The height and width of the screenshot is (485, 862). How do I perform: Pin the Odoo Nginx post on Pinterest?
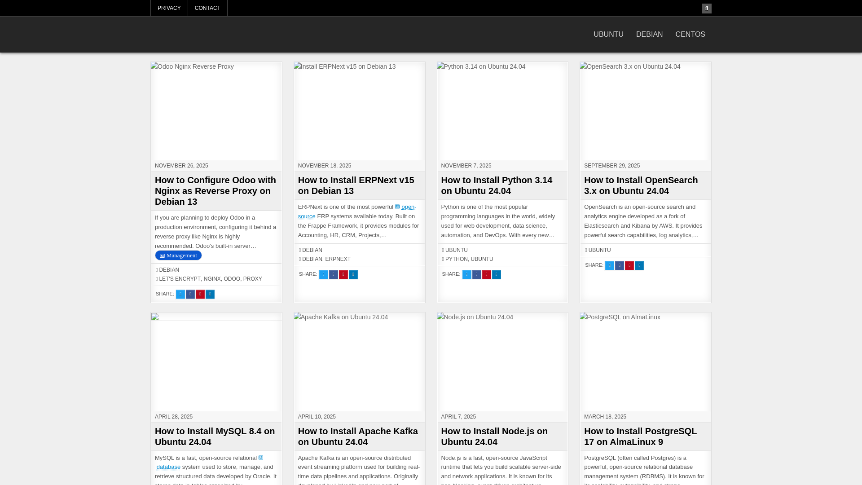click(200, 294)
